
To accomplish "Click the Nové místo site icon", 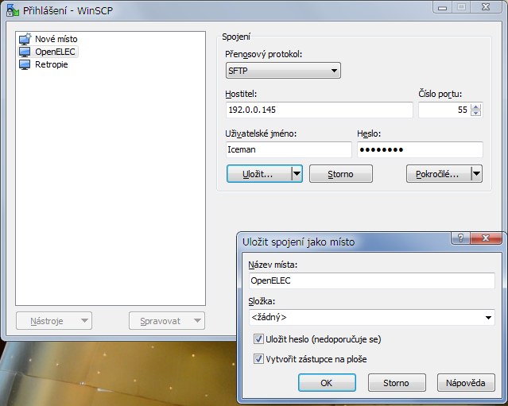I will click(x=25, y=39).
